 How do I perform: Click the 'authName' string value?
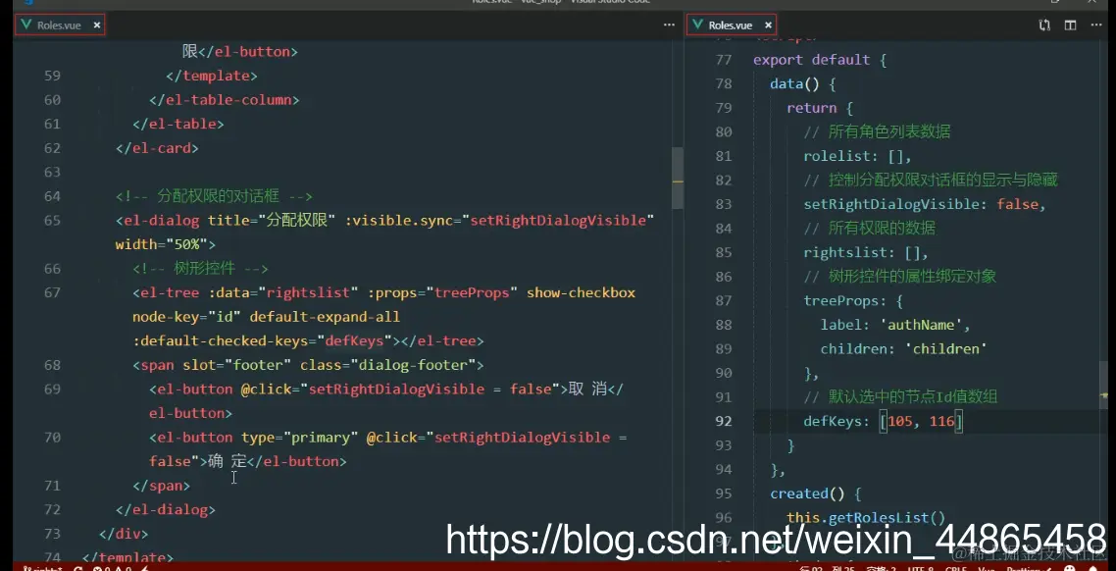pos(921,325)
